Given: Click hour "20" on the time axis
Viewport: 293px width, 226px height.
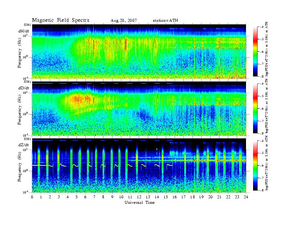Looking at the screenshot, I should click(211, 197).
